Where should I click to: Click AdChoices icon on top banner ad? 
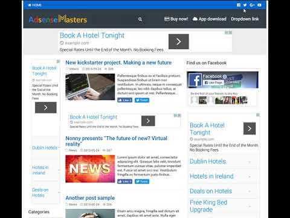tap(228, 32)
